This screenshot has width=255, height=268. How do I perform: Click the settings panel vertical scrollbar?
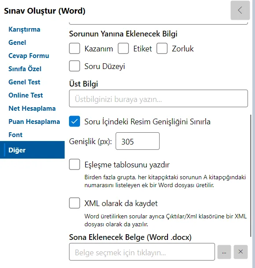[x=251, y=176]
